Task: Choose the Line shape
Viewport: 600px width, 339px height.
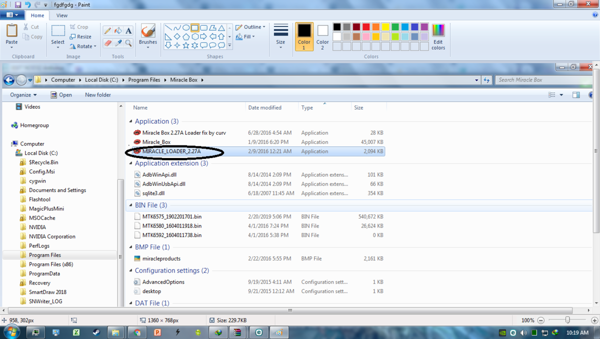Action: tap(168, 28)
